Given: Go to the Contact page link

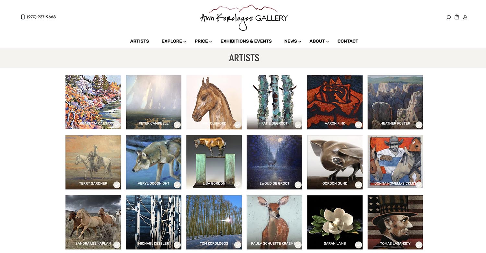Looking at the screenshot, I should click(x=348, y=41).
